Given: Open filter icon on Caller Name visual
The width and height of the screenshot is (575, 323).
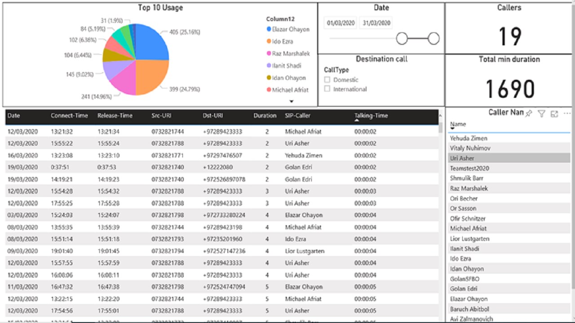Looking at the screenshot, I should 541,114.
